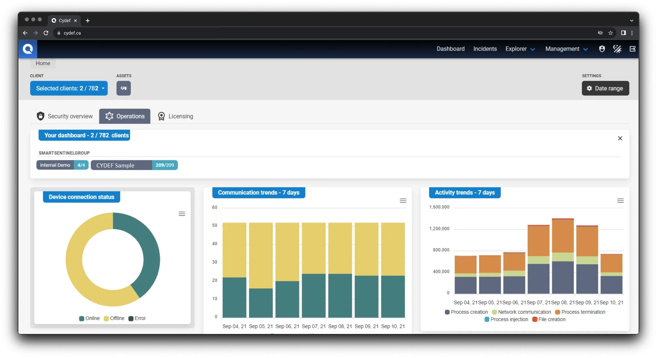Open Device connection status chart menu

tap(182, 214)
